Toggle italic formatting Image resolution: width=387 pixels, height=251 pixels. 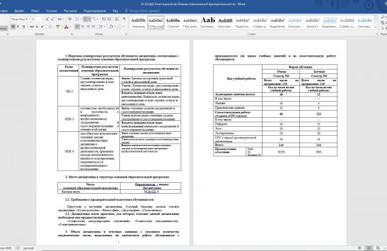point(18,26)
